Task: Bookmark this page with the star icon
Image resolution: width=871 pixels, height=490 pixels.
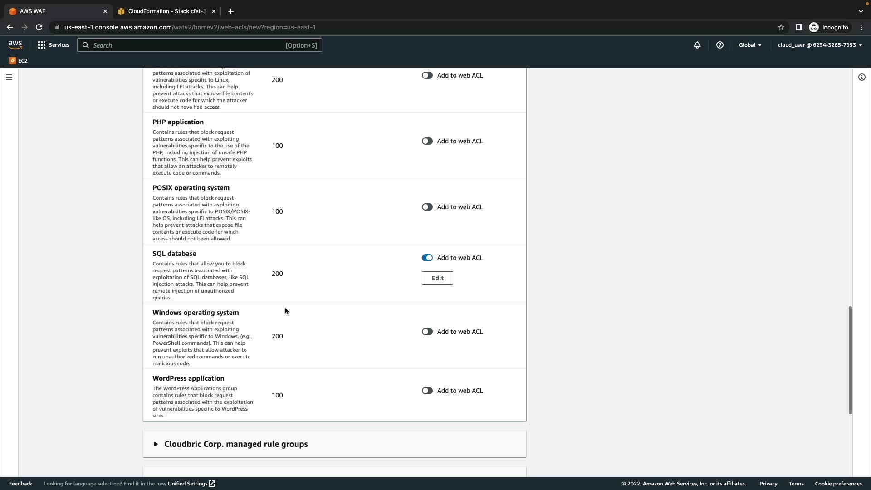Action: pos(781,27)
